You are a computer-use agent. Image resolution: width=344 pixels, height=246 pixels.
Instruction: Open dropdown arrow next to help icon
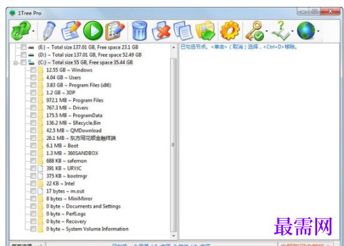click(x=293, y=31)
